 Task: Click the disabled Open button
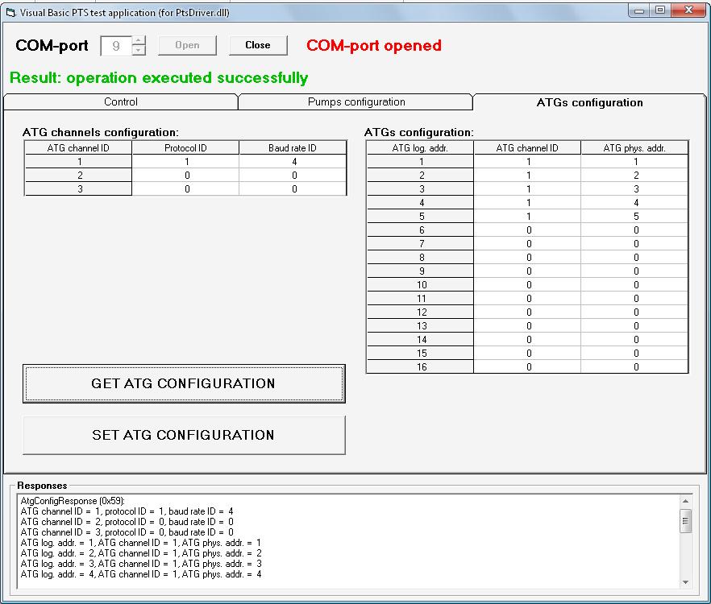click(x=187, y=45)
